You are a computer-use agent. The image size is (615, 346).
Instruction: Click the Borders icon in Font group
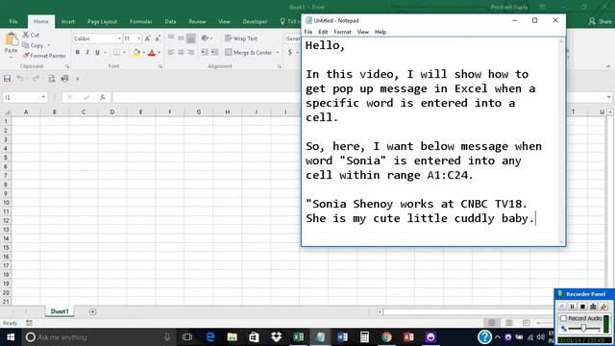[117, 52]
